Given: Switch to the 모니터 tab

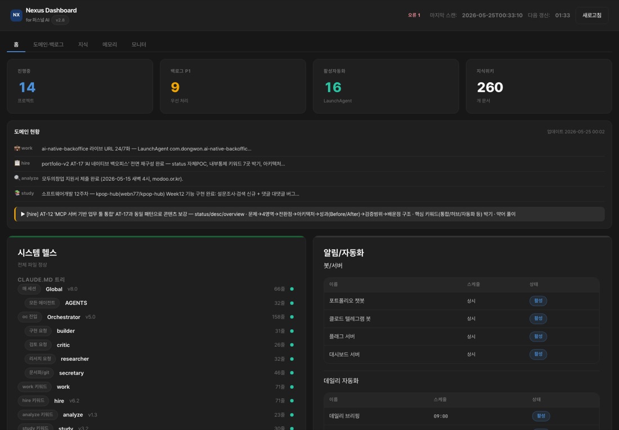Looking at the screenshot, I should 138,44.
